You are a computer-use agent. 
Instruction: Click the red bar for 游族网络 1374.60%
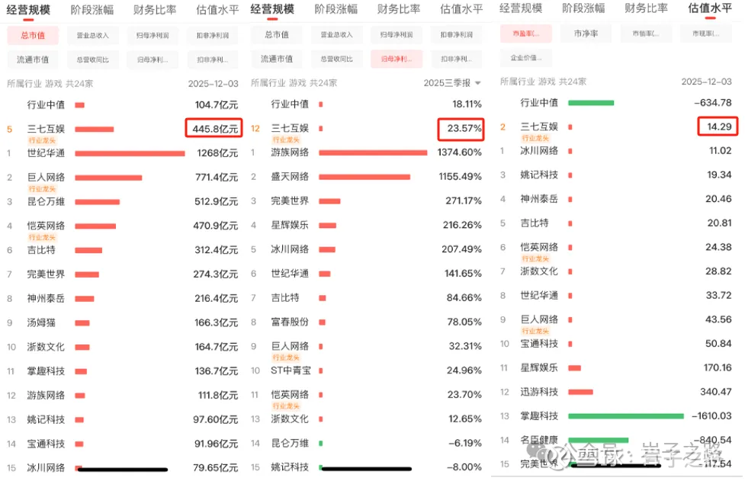pyautogui.click(x=373, y=153)
